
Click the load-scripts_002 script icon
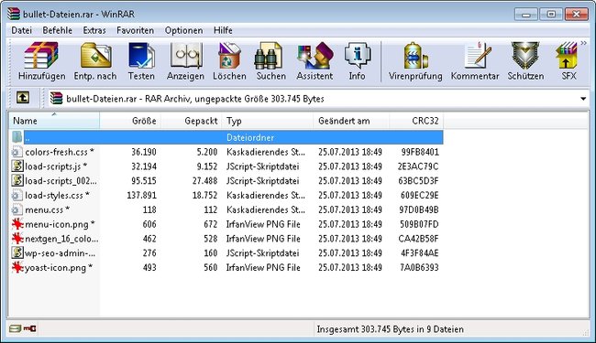tap(17, 180)
